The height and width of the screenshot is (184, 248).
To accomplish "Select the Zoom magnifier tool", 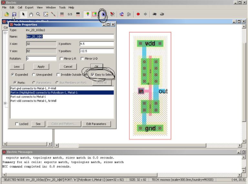I will [x=38, y=14].
